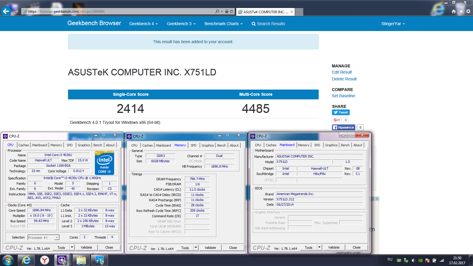Click the address bar search magnifier icon

click(217, 11)
